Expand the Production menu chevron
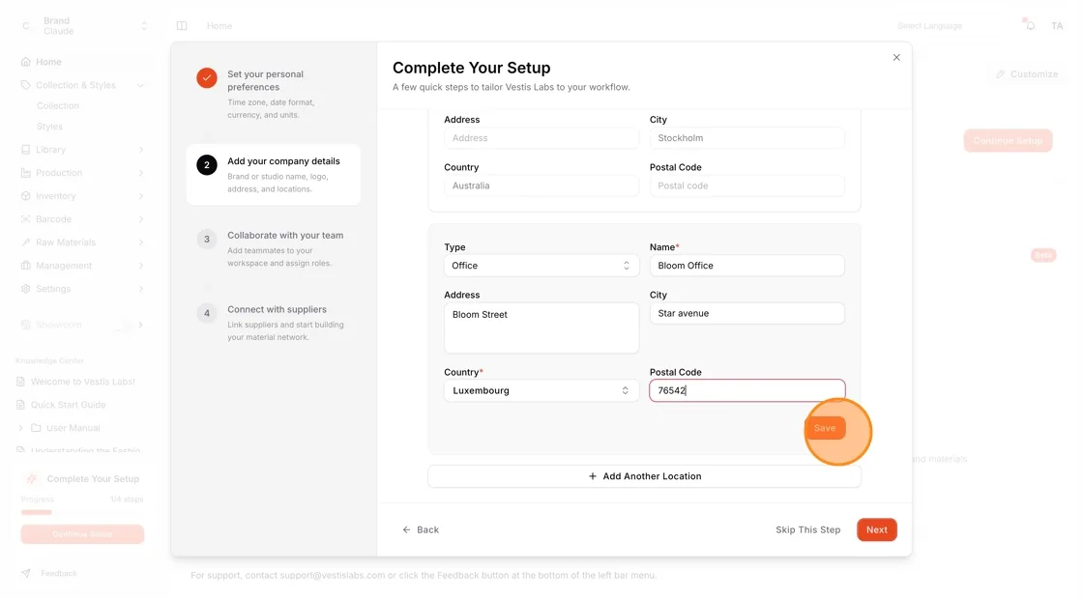Screen dimensions: 1083x598 click(x=141, y=173)
